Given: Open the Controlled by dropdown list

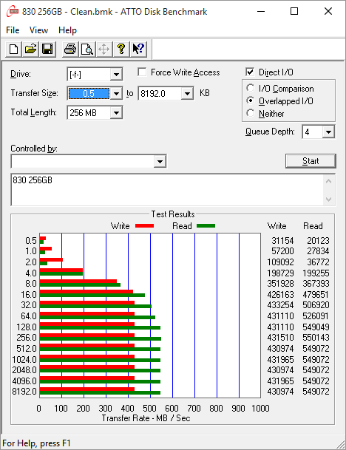Looking at the screenshot, I should point(160,162).
